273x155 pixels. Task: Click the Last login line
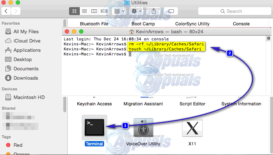click(x=116, y=39)
